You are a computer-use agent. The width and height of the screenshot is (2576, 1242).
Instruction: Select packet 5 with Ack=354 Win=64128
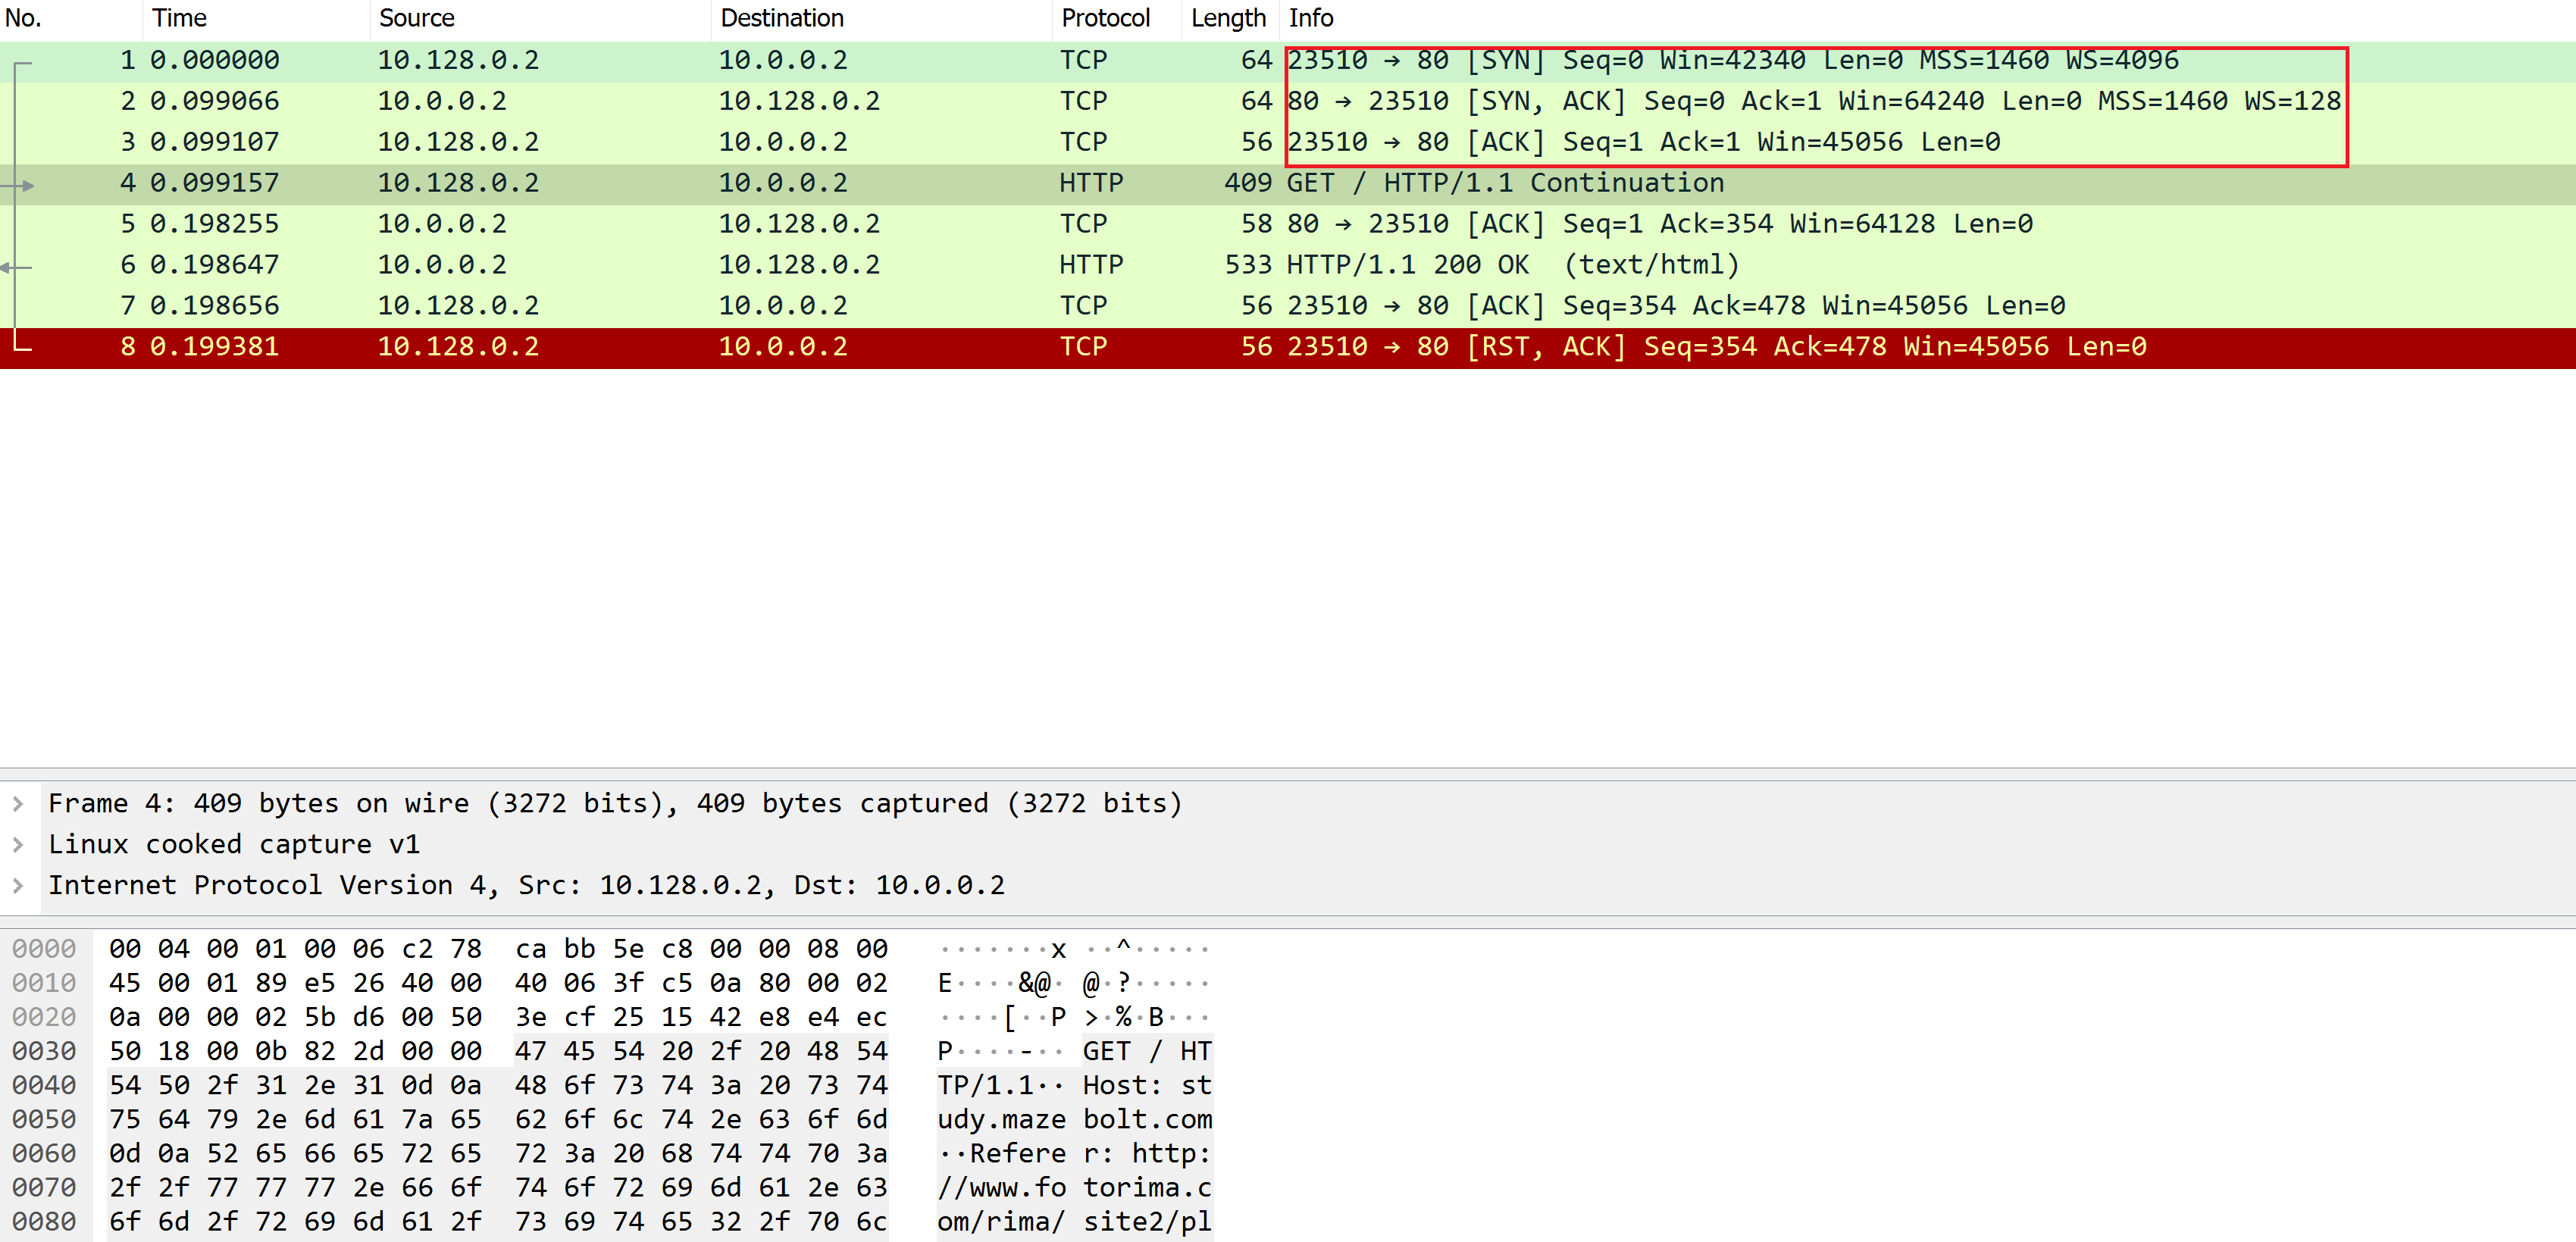coord(1288,224)
